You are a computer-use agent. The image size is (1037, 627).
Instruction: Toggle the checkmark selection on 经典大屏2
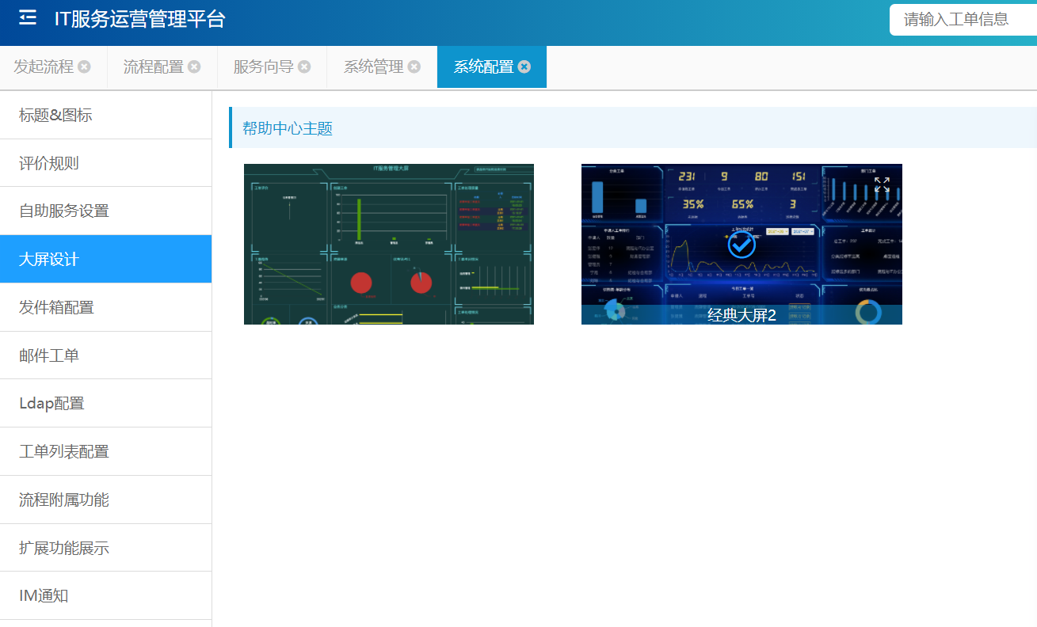[742, 245]
